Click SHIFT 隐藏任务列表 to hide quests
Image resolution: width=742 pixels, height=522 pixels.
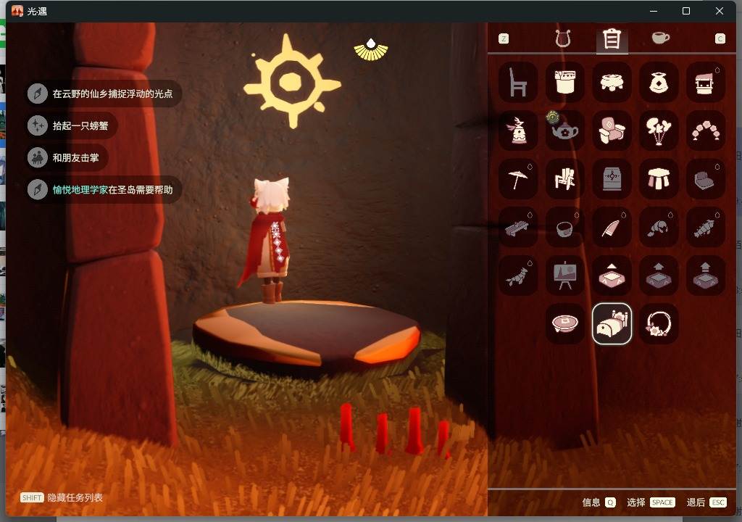(x=62, y=497)
